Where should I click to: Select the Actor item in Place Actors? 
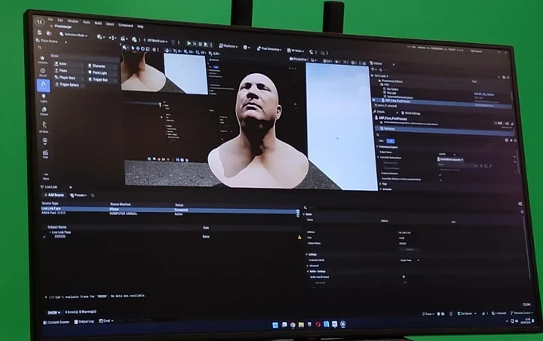[x=68, y=64]
